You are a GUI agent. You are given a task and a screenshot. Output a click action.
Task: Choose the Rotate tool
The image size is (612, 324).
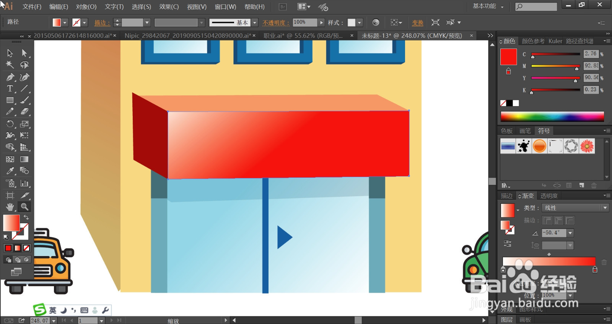[x=10, y=124]
